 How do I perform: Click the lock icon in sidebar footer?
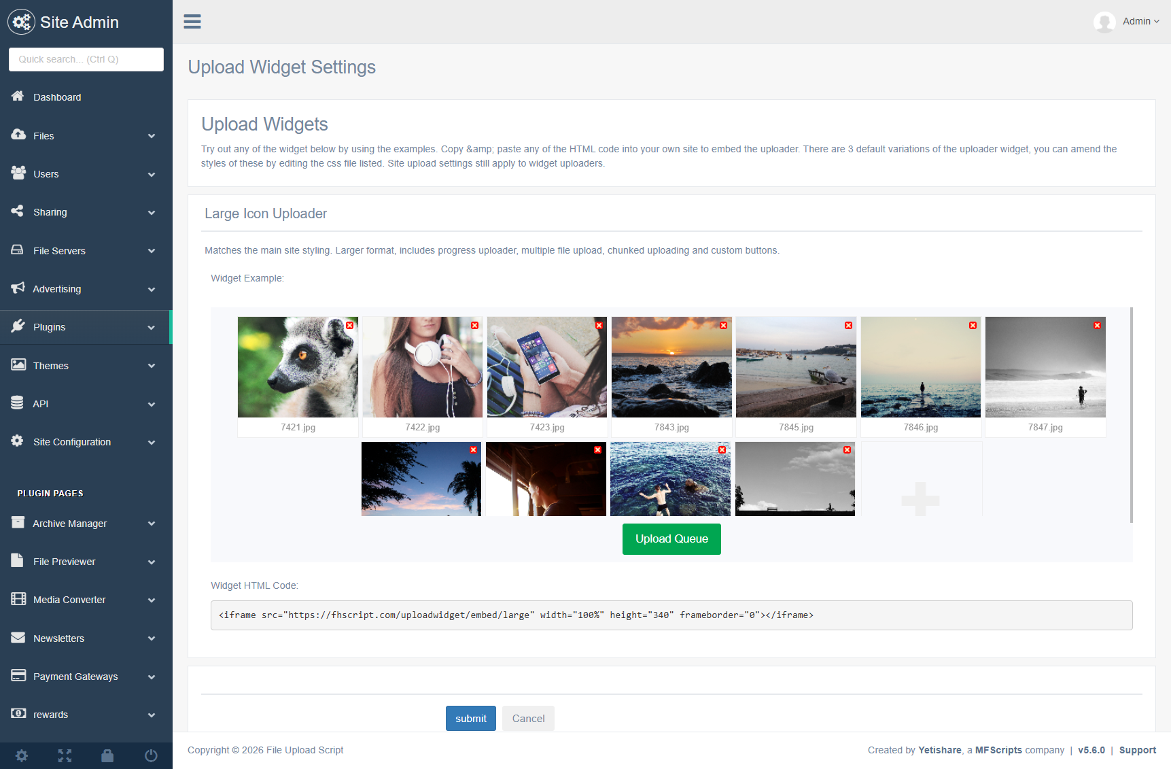pos(107,755)
